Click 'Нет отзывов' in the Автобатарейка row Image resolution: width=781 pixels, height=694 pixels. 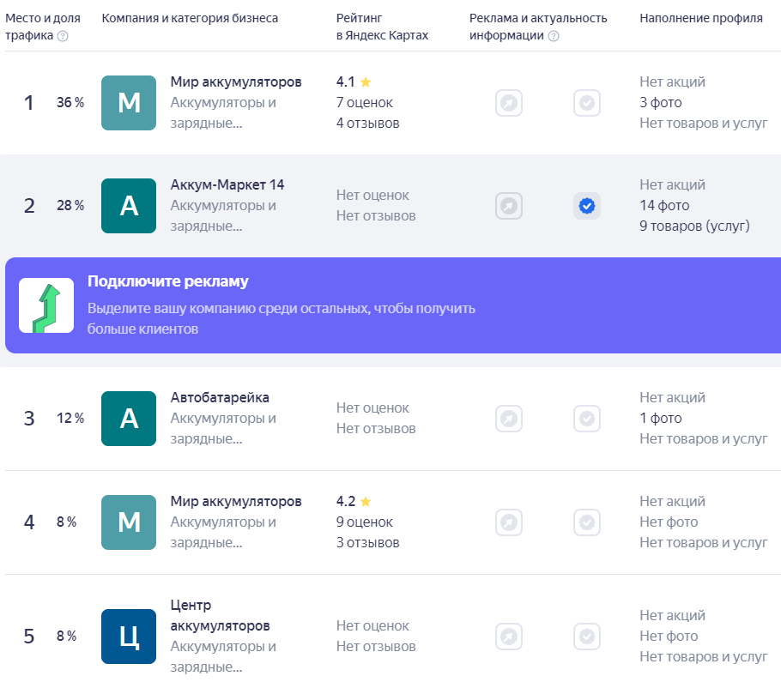point(376,429)
